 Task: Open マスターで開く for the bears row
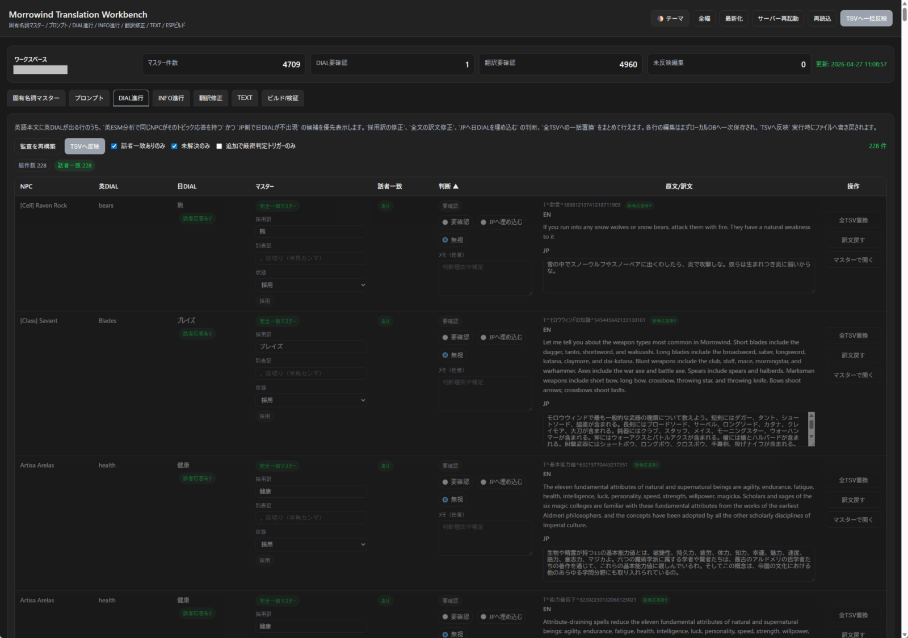[853, 260]
